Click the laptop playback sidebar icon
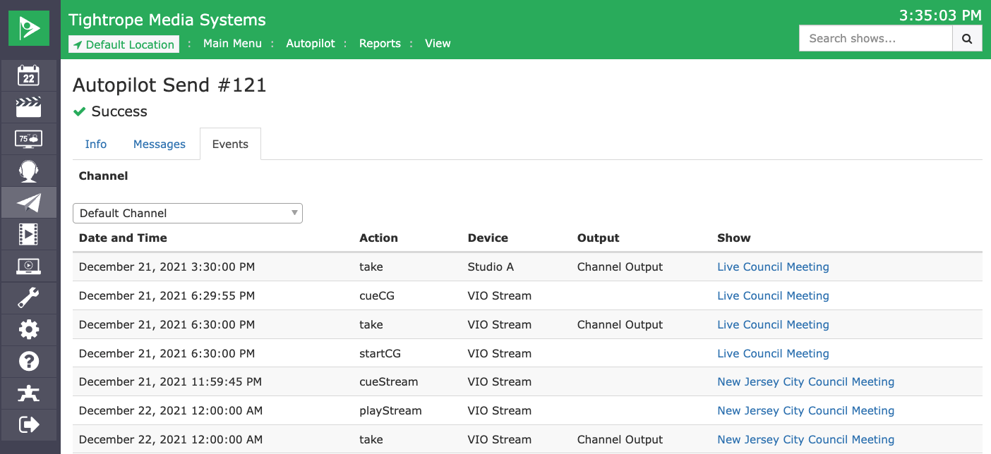 (x=29, y=266)
